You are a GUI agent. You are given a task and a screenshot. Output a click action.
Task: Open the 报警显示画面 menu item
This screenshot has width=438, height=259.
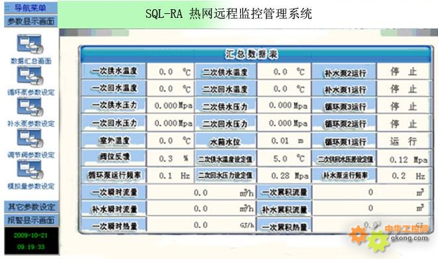pos(31,220)
